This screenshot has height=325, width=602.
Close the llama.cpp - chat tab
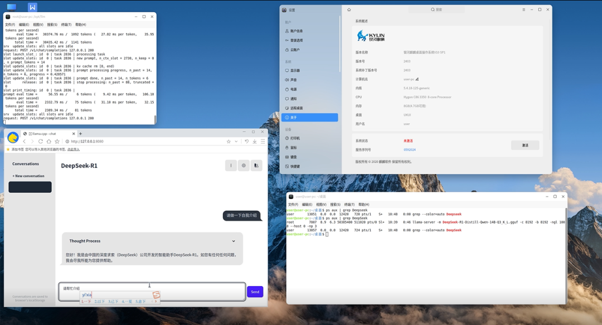(x=74, y=134)
